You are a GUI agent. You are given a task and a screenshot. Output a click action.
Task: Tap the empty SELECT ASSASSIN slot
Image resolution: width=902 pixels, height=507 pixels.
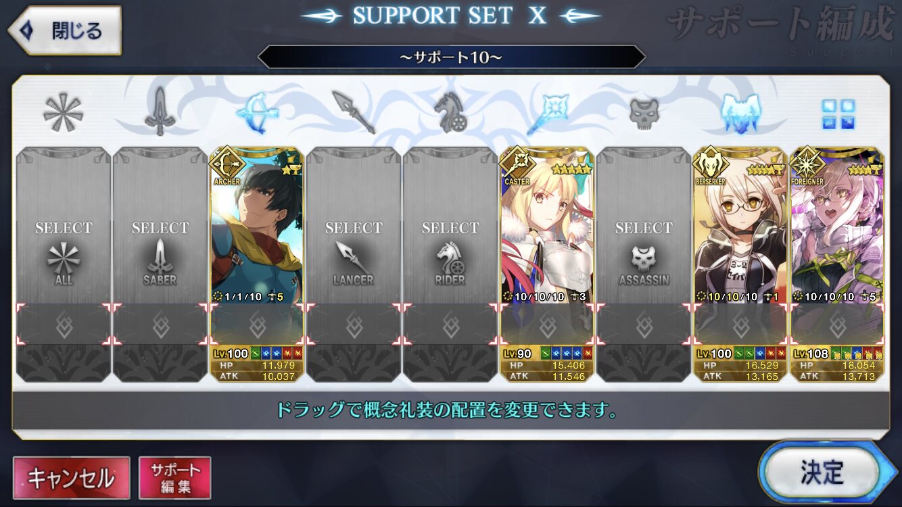[x=644, y=264]
